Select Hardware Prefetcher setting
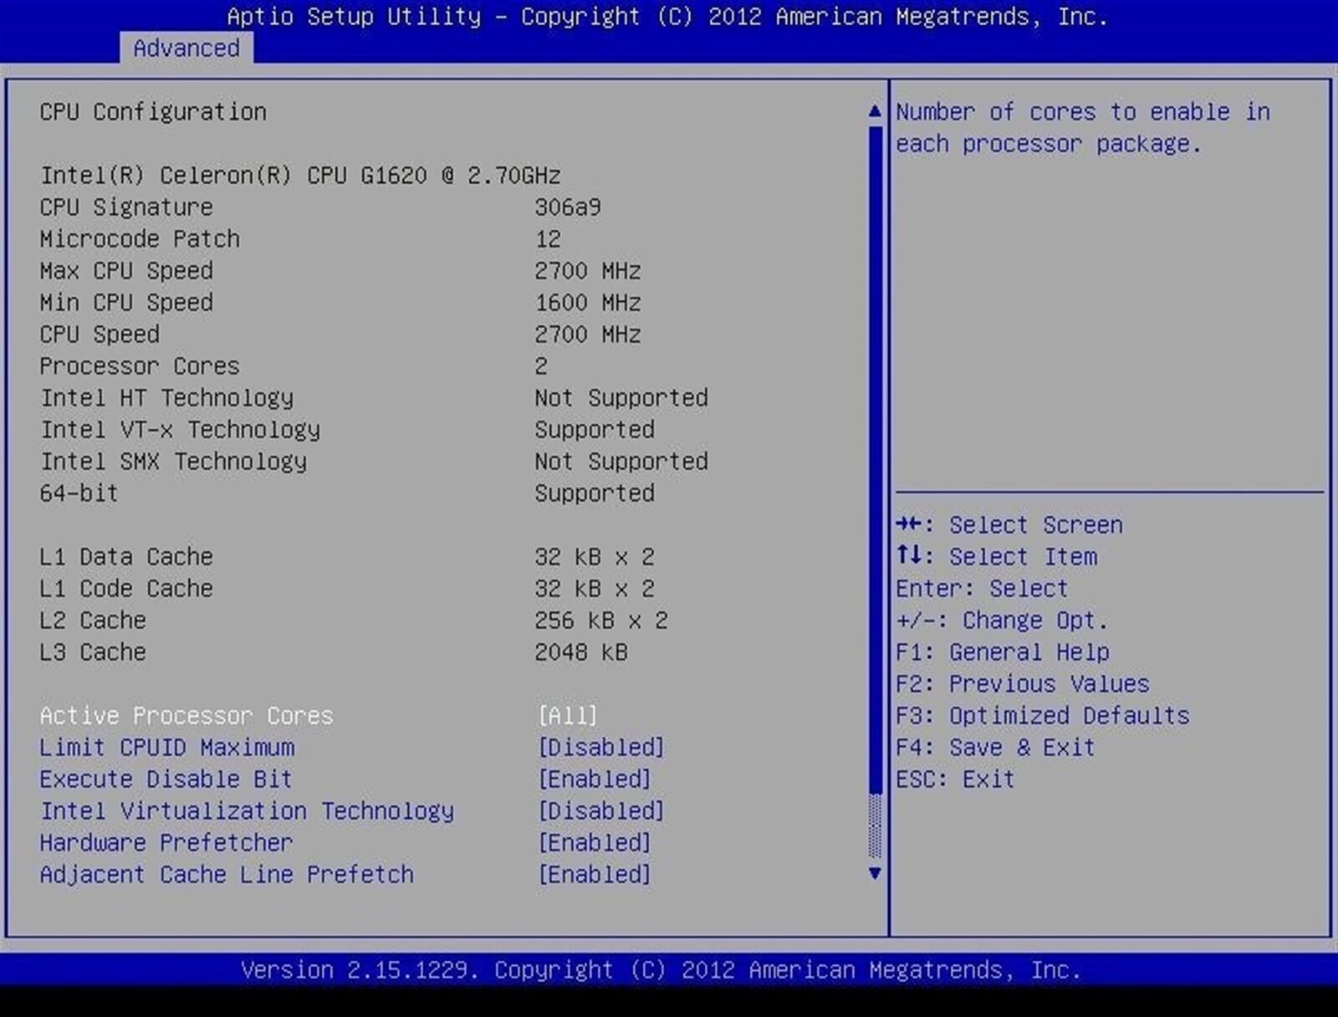This screenshot has width=1338, height=1017. tap(166, 843)
